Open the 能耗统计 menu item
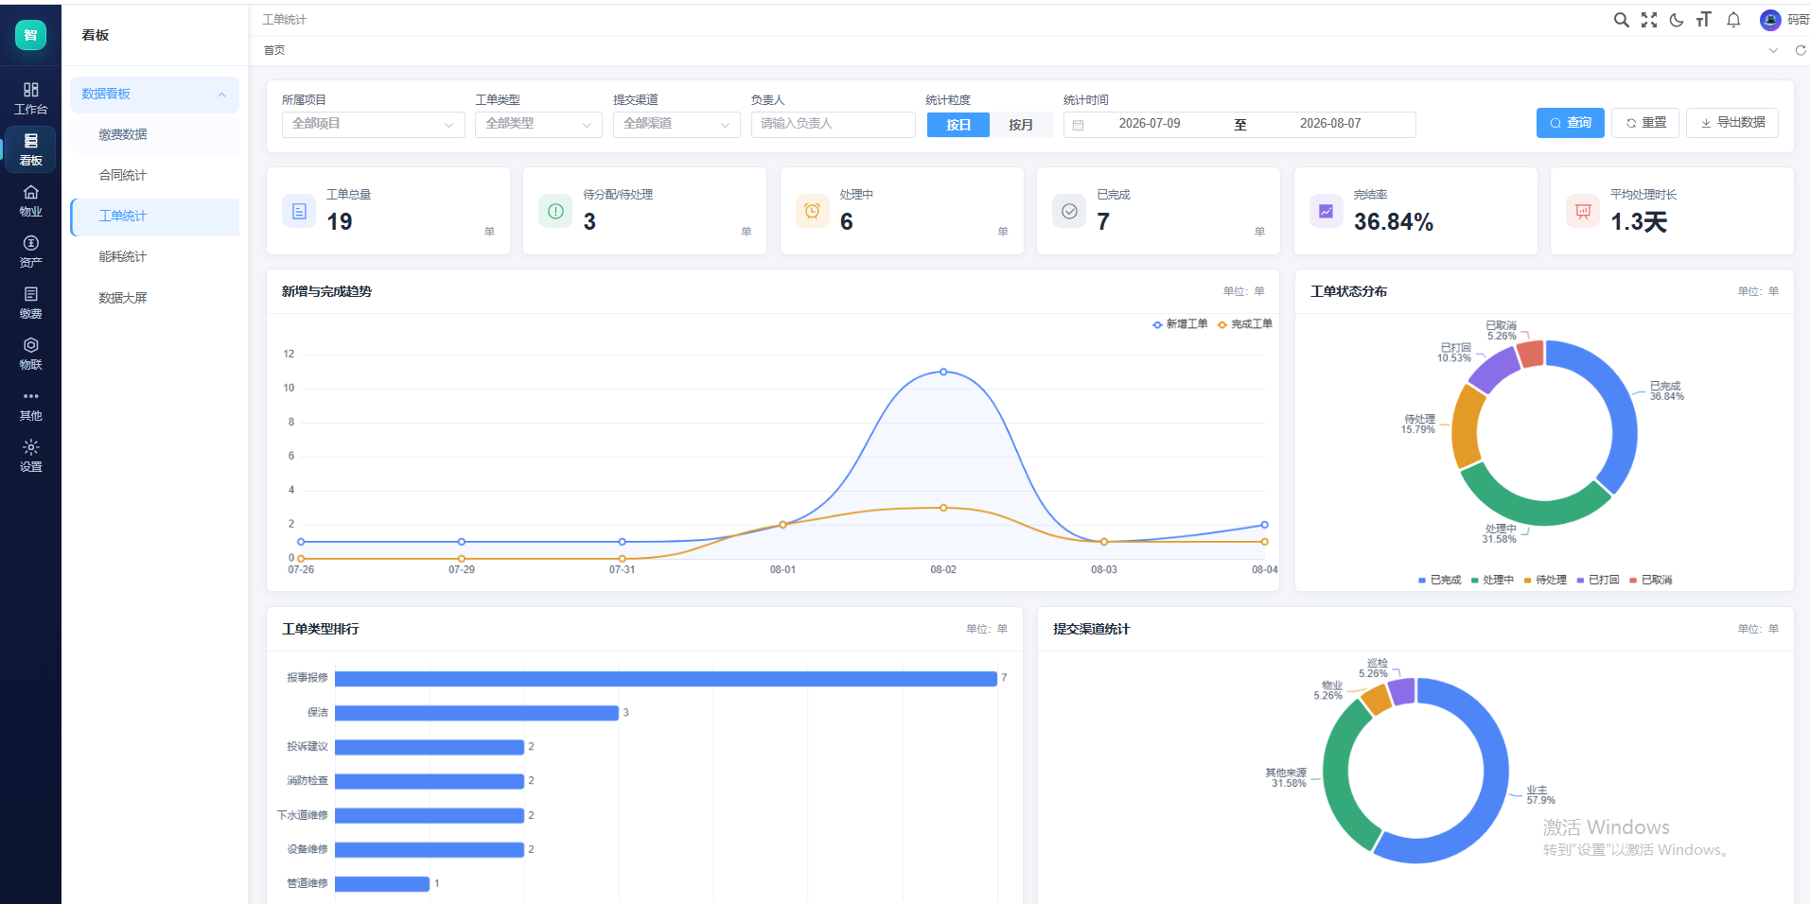The height and width of the screenshot is (904, 1810). pos(154,257)
